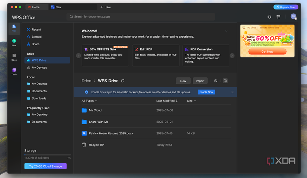Click Get Now on sale banner
The height and width of the screenshot is (178, 307).
tap(267, 51)
